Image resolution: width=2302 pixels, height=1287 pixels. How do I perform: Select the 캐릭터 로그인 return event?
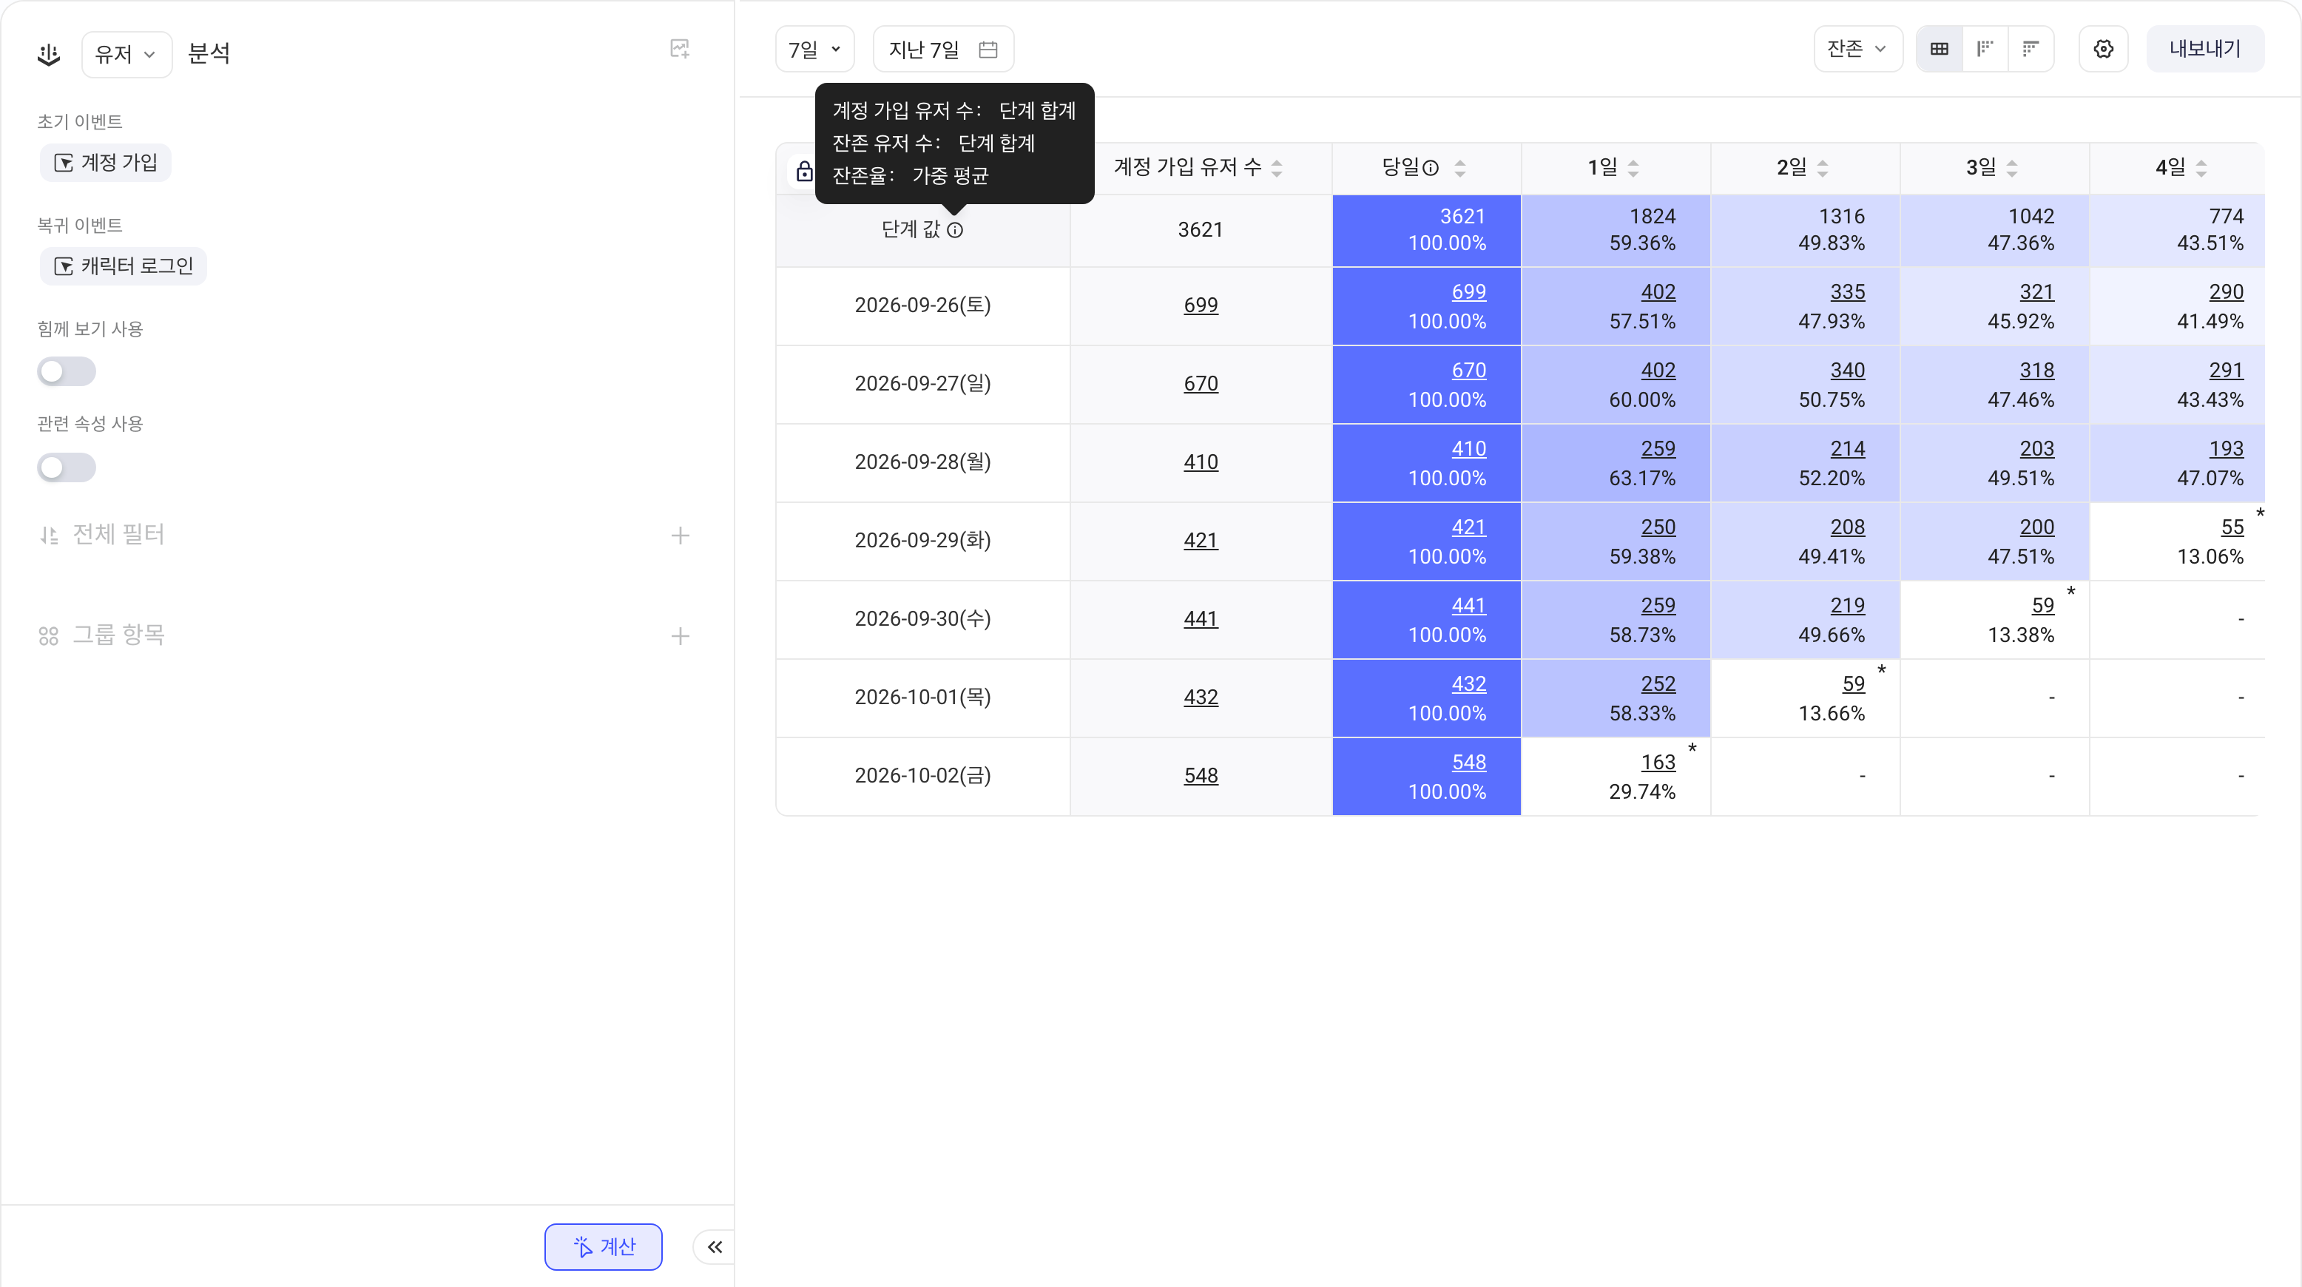pyautogui.click(x=124, y=266)
